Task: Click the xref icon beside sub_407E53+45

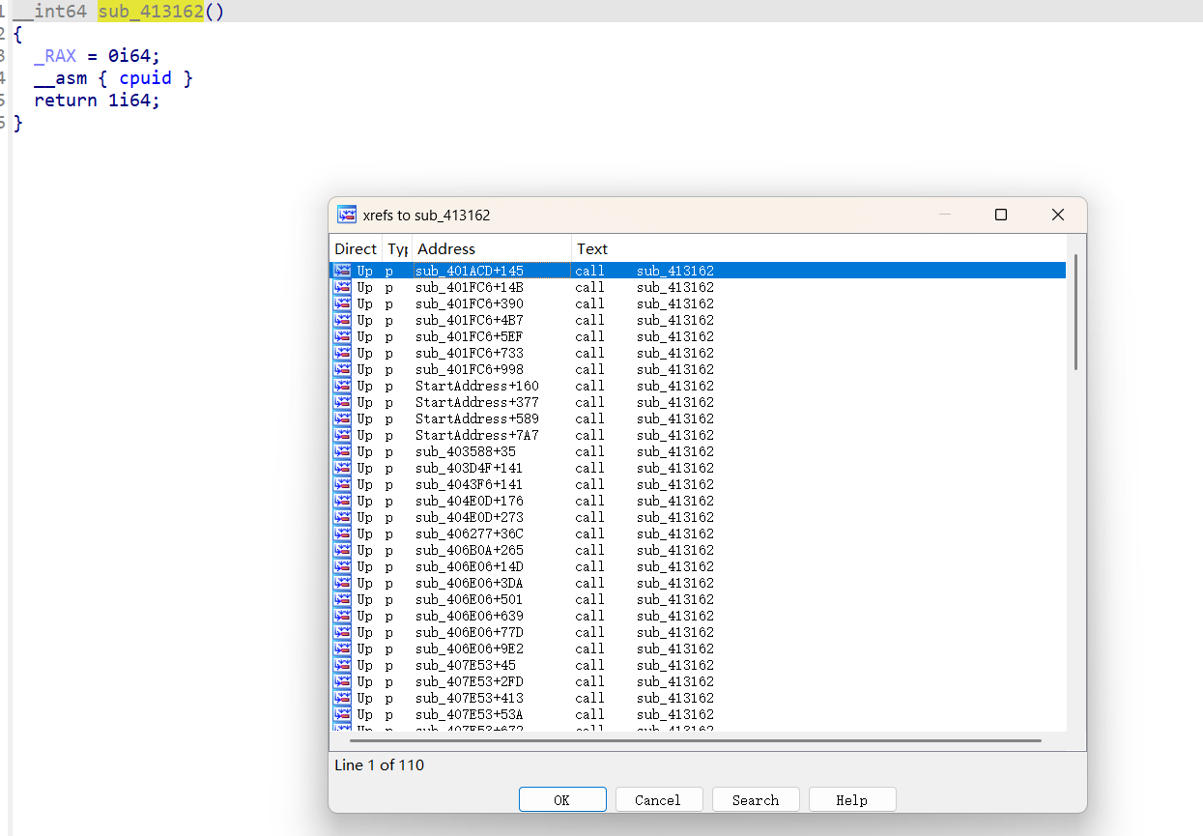Action: [x=342, y=665]
